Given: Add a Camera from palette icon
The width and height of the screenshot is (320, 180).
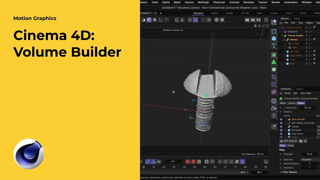Looking at the screenshot, I should pos(274,108).
